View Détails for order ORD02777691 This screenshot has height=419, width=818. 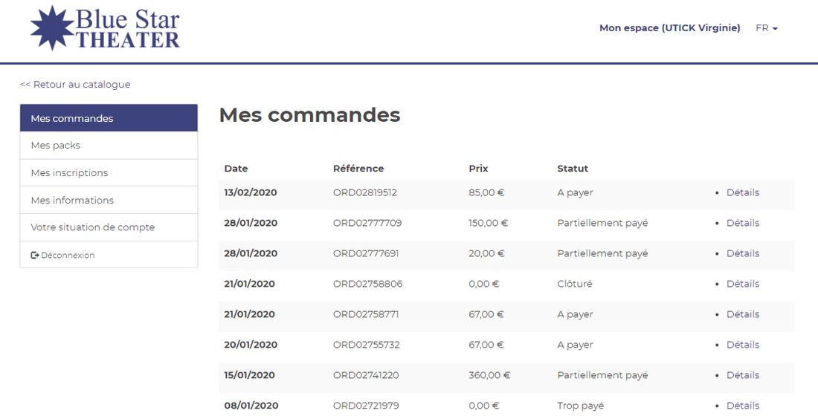[742, 253]
